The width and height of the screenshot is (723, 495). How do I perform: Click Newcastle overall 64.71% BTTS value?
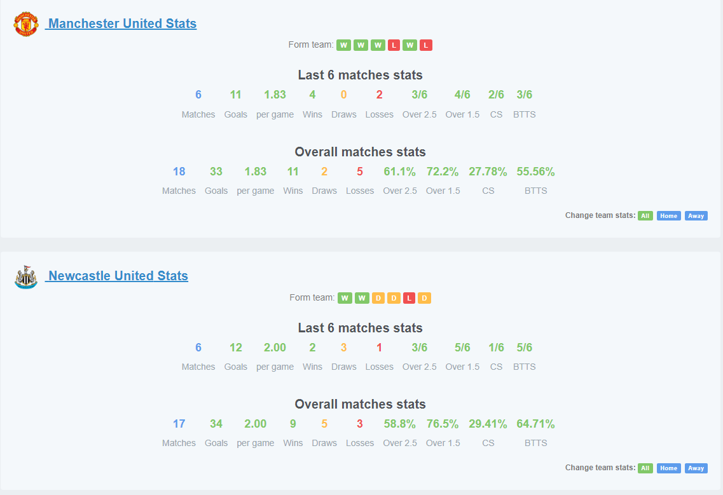535,424
